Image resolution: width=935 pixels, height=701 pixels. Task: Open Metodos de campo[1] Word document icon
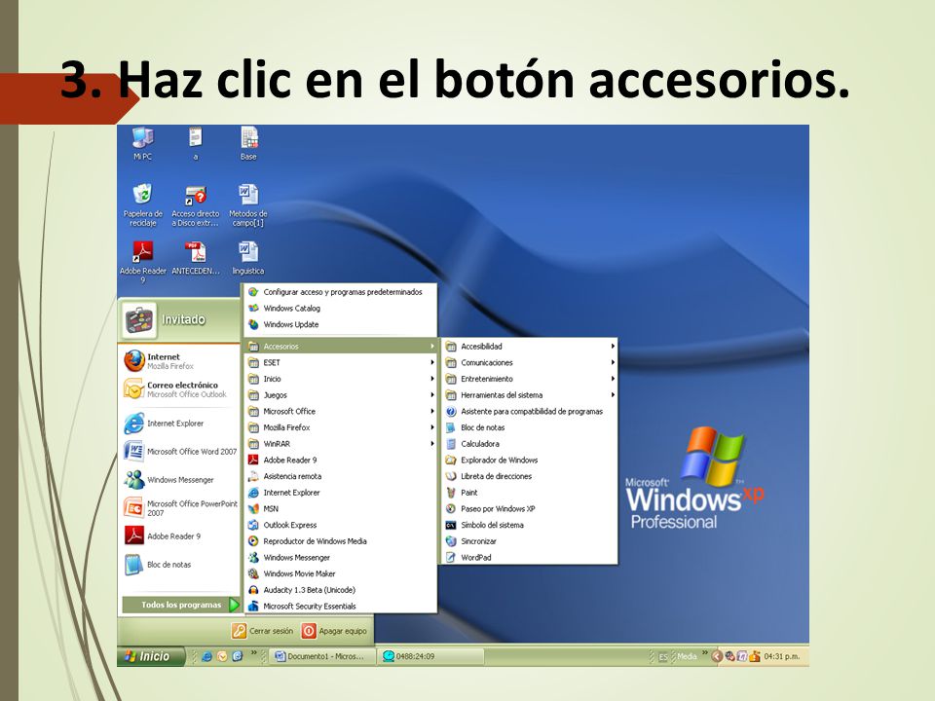(248, 205)
